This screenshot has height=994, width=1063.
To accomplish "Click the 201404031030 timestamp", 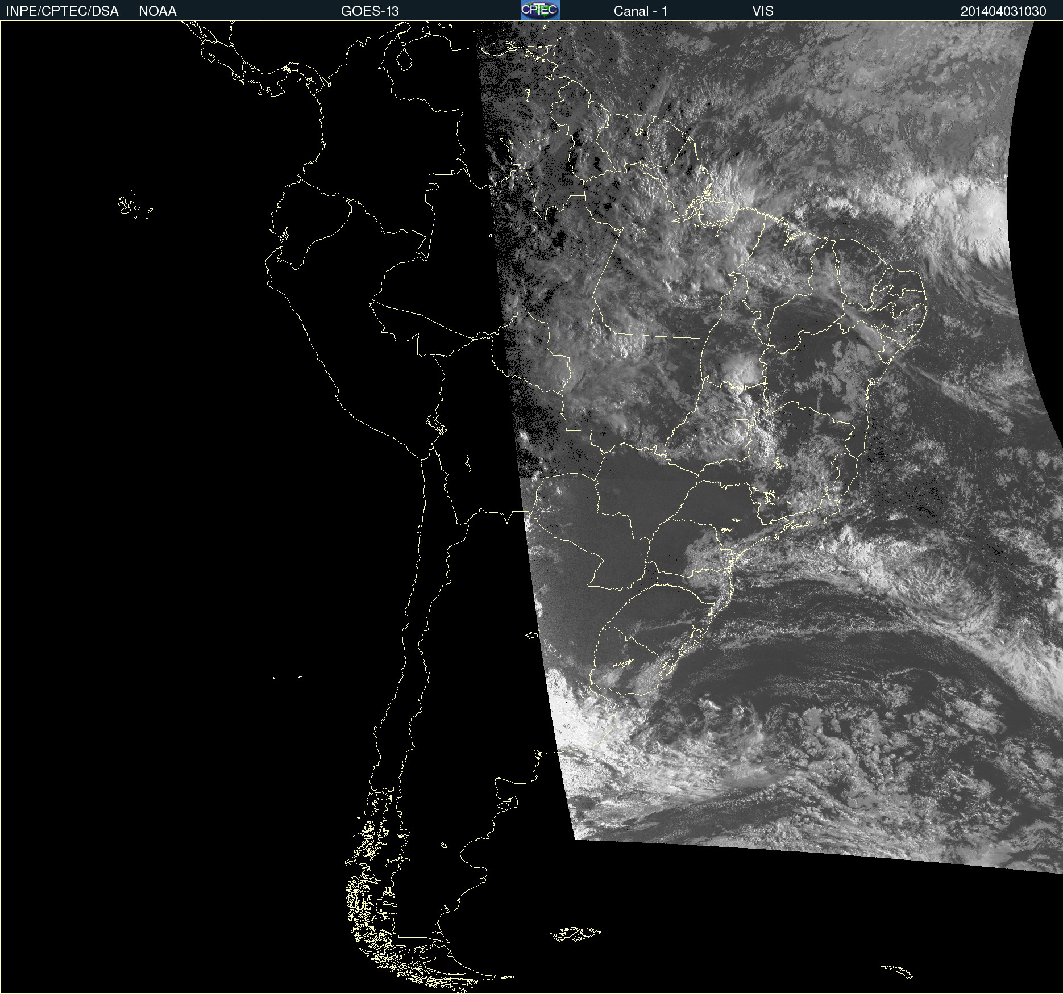I will pyautogui.click(x=1003, y=11).
